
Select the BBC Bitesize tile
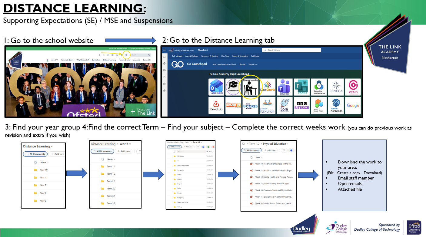tap(302, 105)
